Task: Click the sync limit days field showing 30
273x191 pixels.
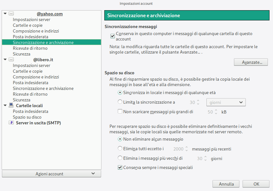Action: (x=192, y=102)
